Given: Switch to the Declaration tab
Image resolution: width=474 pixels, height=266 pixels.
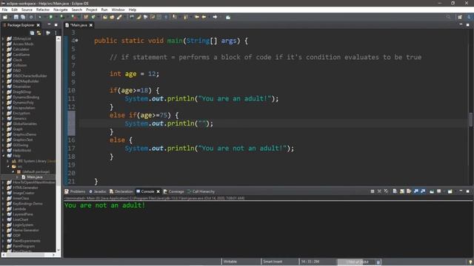Looking at the screenshot, I should 121,191.
